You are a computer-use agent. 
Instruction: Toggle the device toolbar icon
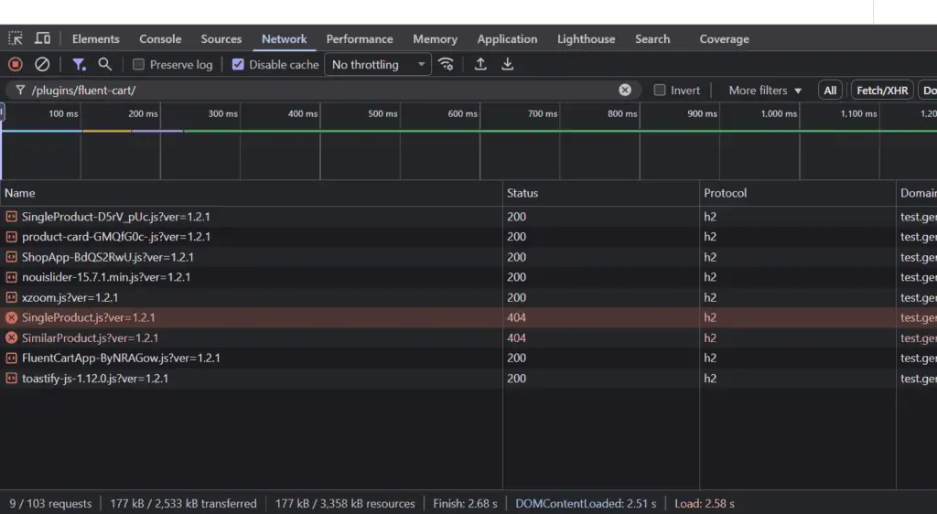point(42,38)
